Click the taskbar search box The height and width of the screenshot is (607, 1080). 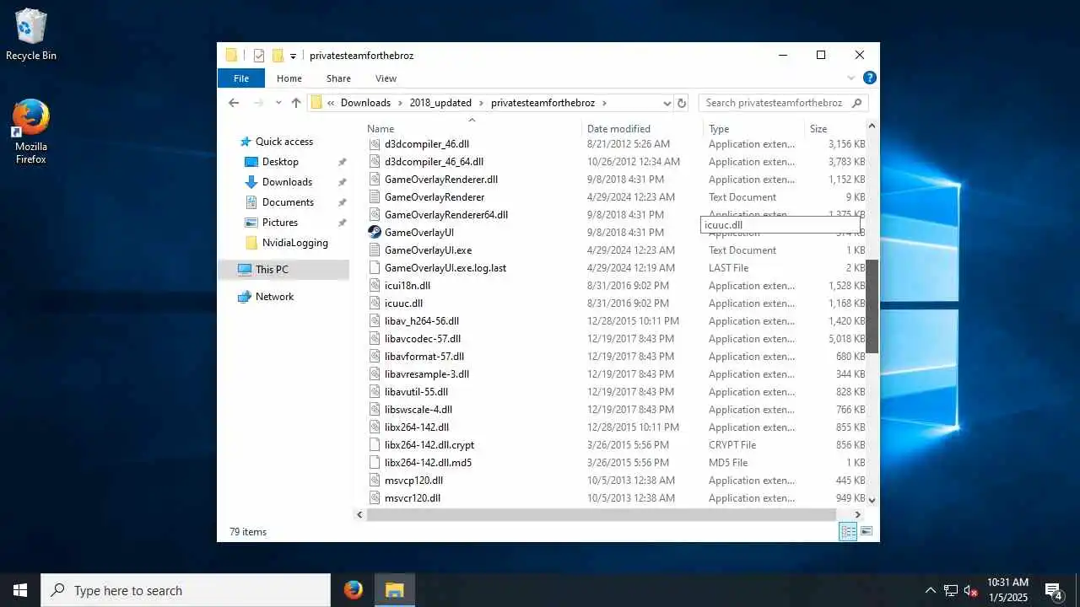pos(186,590)
